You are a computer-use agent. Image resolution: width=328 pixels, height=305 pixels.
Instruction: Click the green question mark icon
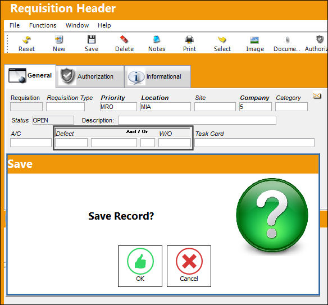point(272,215)
